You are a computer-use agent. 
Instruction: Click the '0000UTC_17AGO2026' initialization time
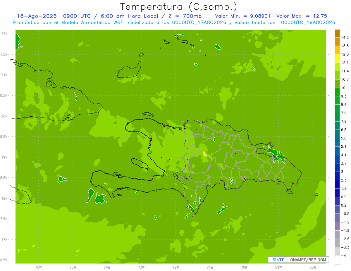[x=199, y=23]
